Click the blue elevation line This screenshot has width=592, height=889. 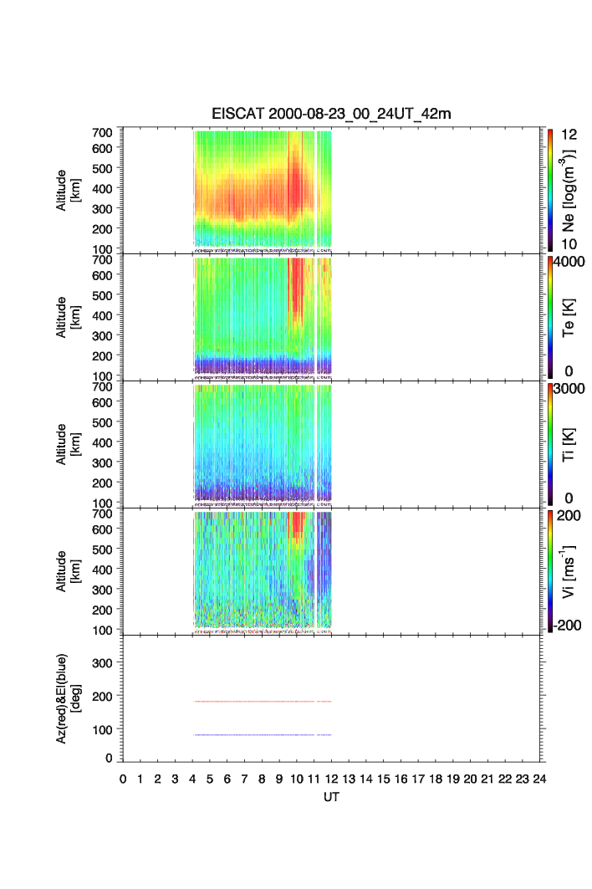click(x=251, y=735)
